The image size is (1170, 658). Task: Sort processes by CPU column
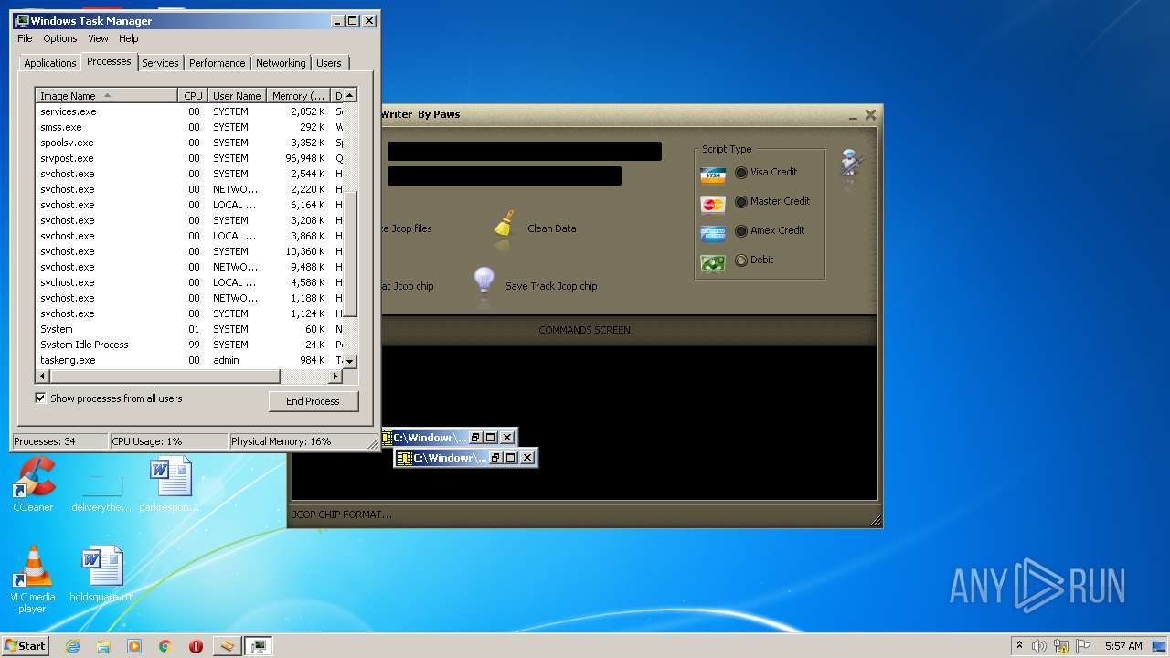193,96
